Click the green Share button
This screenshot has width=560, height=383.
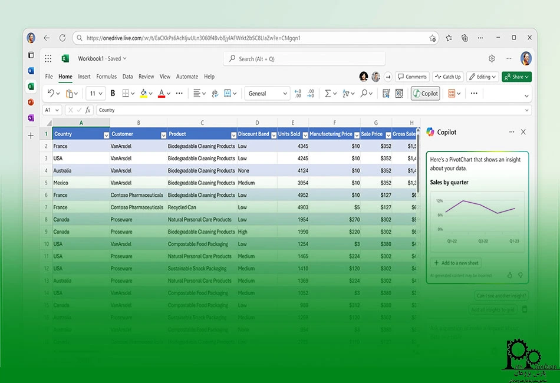pos(516,77)
